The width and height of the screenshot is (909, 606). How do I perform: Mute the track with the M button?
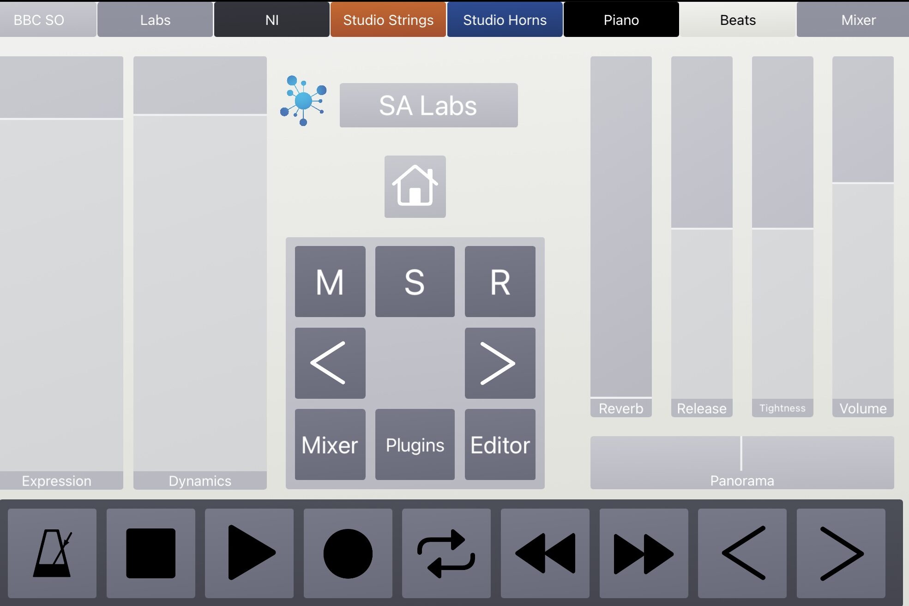click(x=330, y=282)
